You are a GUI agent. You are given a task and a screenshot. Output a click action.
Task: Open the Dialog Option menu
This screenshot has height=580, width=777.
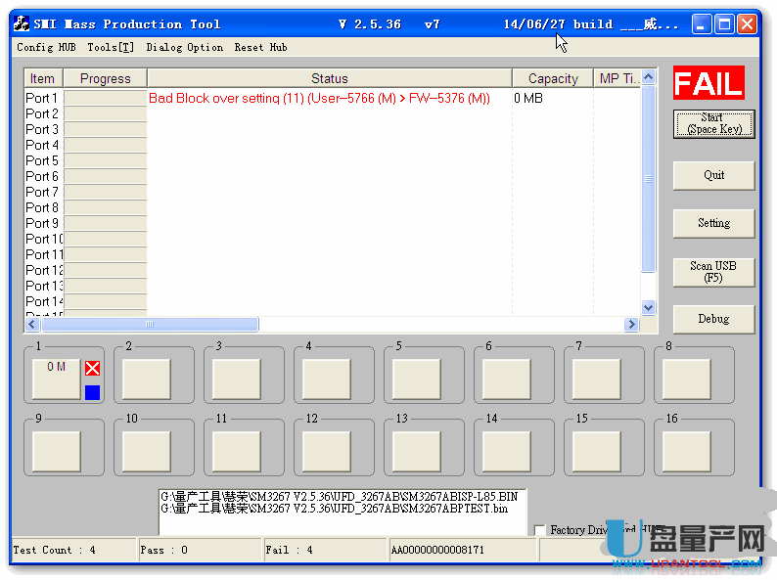(x=184, y=47)
